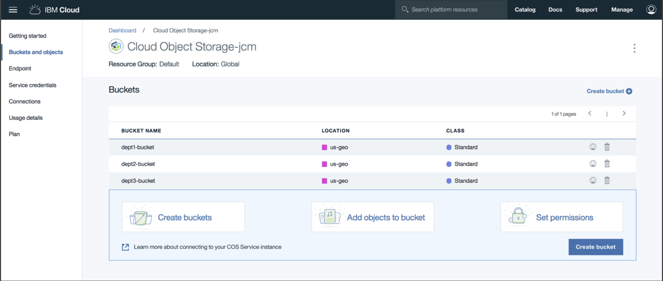Click the magenta us-geo swatch for dept1-bucket
The height and width of the screenshot is (281, 663).
click(x=324, y=147)
